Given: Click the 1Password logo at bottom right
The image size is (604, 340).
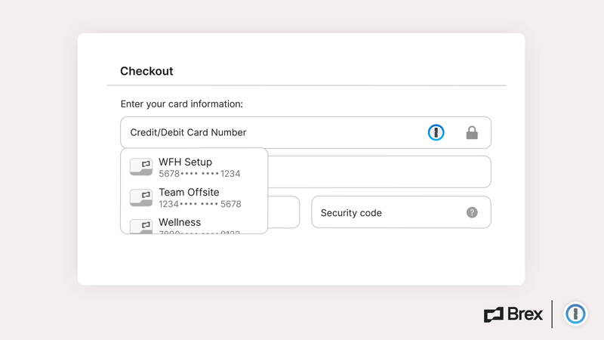Looking at the screenshot, I should coord(575,314).
